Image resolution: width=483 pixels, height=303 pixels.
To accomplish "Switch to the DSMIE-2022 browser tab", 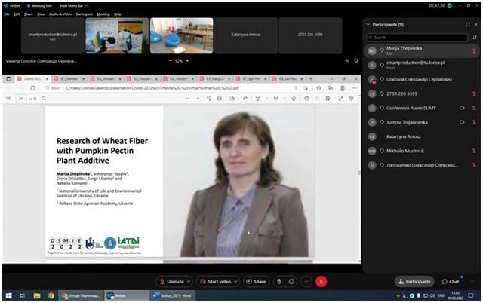I will pyautogui.click(x=32, y=79).
